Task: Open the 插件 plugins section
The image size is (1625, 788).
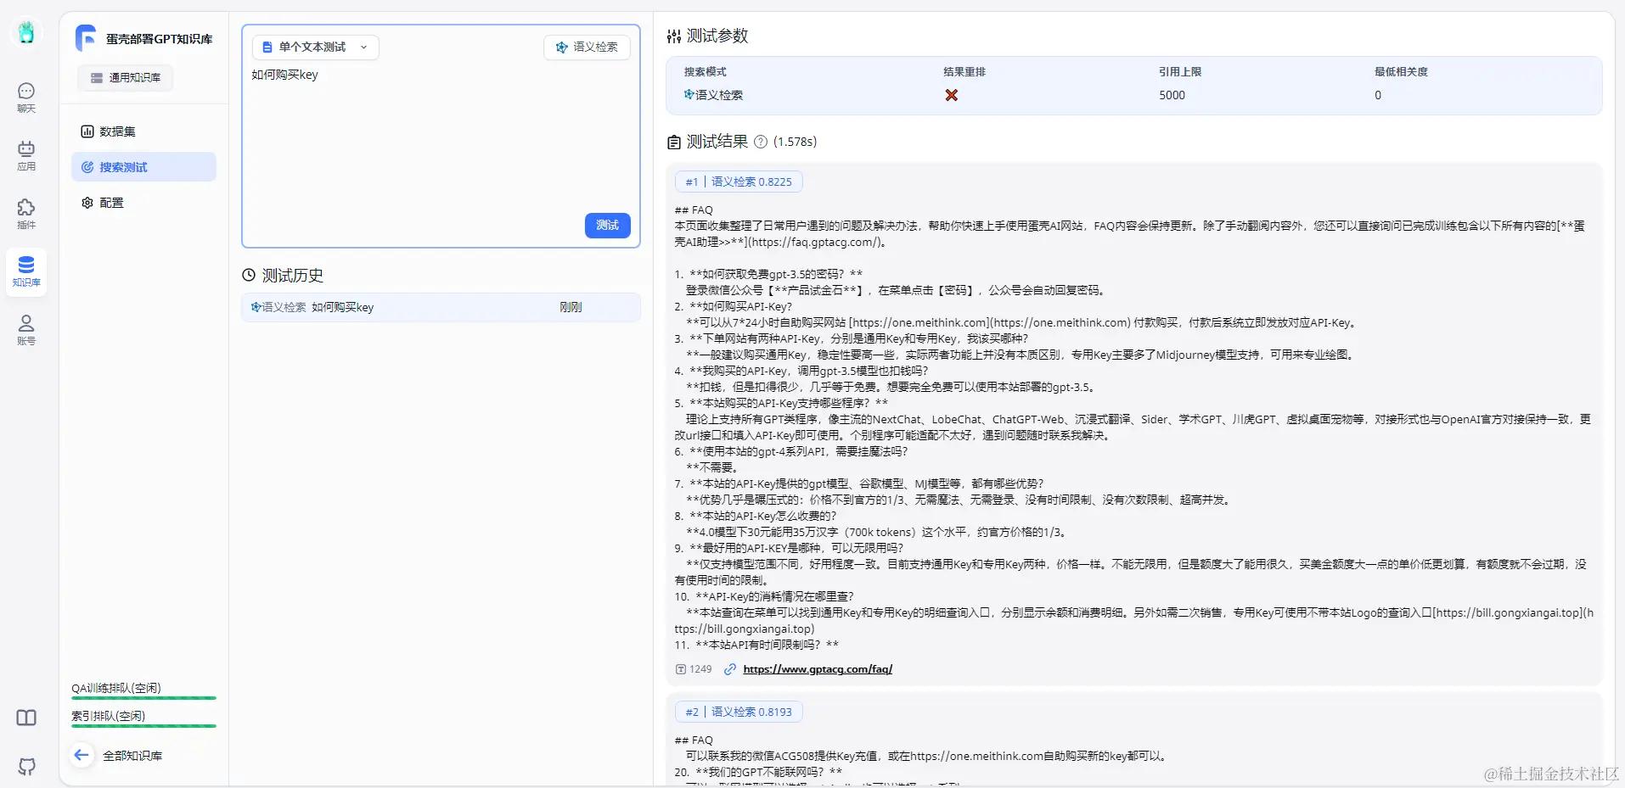Action: coord(26,214)
